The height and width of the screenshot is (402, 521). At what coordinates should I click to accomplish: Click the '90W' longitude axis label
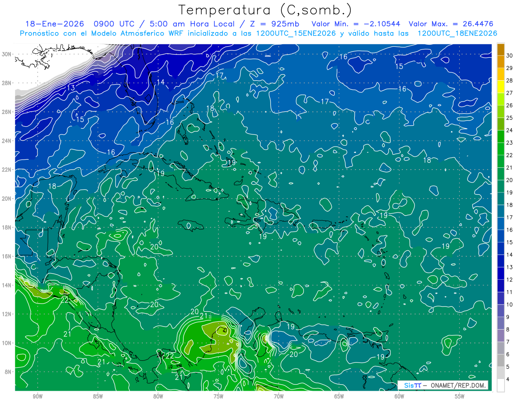tap(37, 396)
